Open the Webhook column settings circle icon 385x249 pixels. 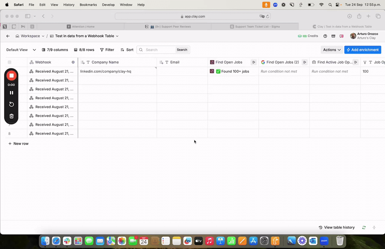[73, 62]
